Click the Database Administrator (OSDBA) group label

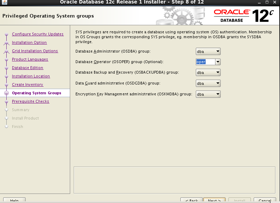113,52
